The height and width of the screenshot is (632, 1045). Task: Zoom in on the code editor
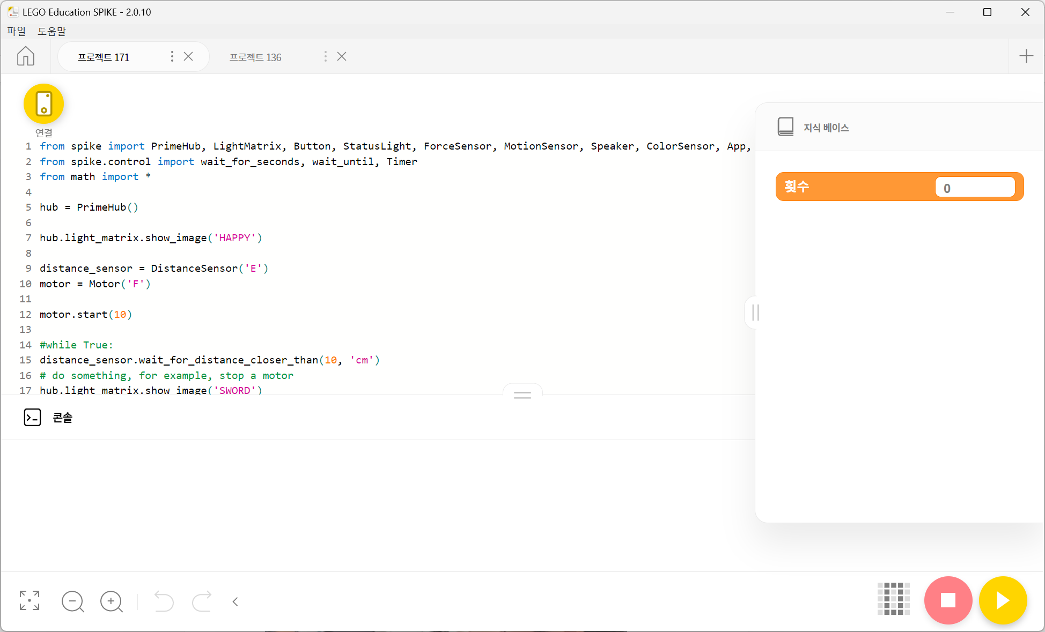click(112, 601)
